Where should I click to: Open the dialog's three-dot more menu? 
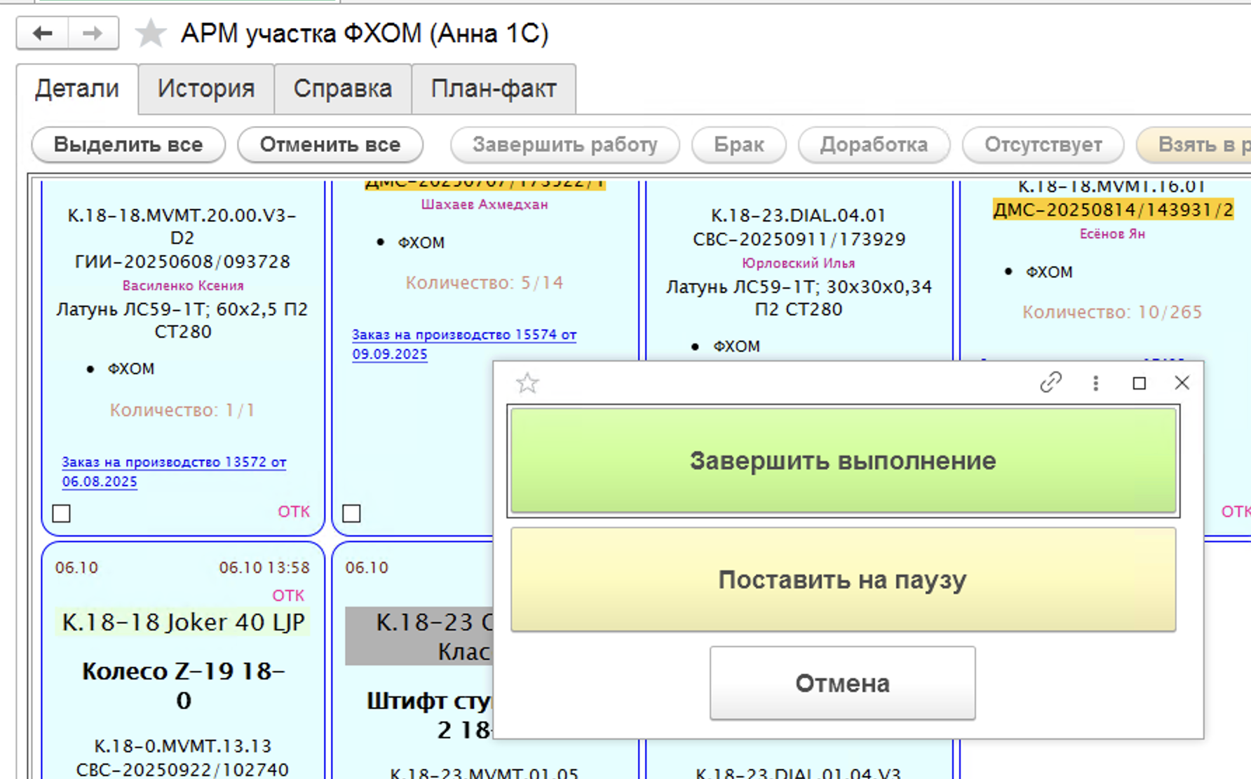[x=1095, y=382]
